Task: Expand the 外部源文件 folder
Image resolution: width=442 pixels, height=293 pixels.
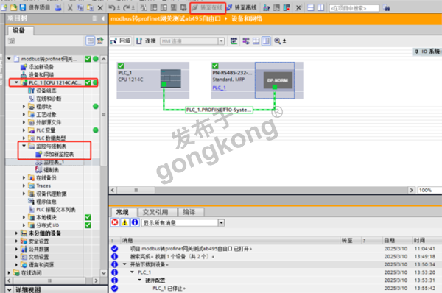Action: click(24, 122)
